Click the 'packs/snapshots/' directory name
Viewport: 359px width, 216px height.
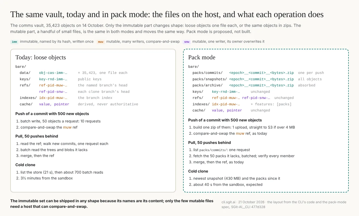pos(210,79)
